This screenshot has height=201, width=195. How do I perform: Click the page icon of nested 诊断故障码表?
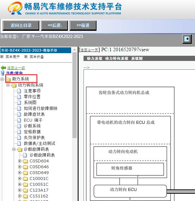25,155
